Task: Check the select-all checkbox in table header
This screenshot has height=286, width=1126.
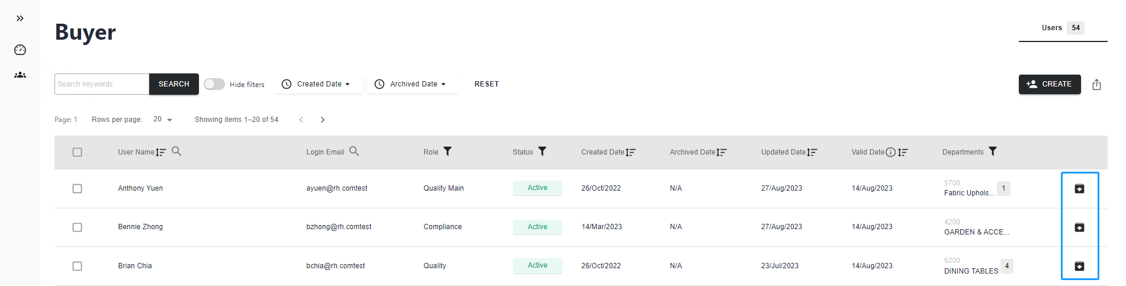Action: coord(77,152)
